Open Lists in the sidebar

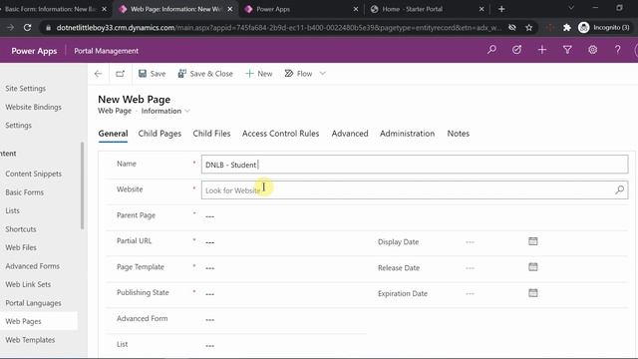pyautogui.click(x=12, y=210)
